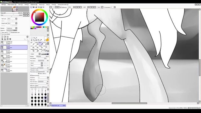Screen dimensions: 201x113
Task: Choose the Pen brush tool
Action: click(x=32, y=44)
